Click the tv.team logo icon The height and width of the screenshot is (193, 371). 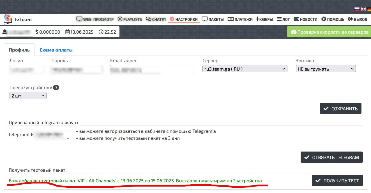pyautogui.click(x=8, y=19)
